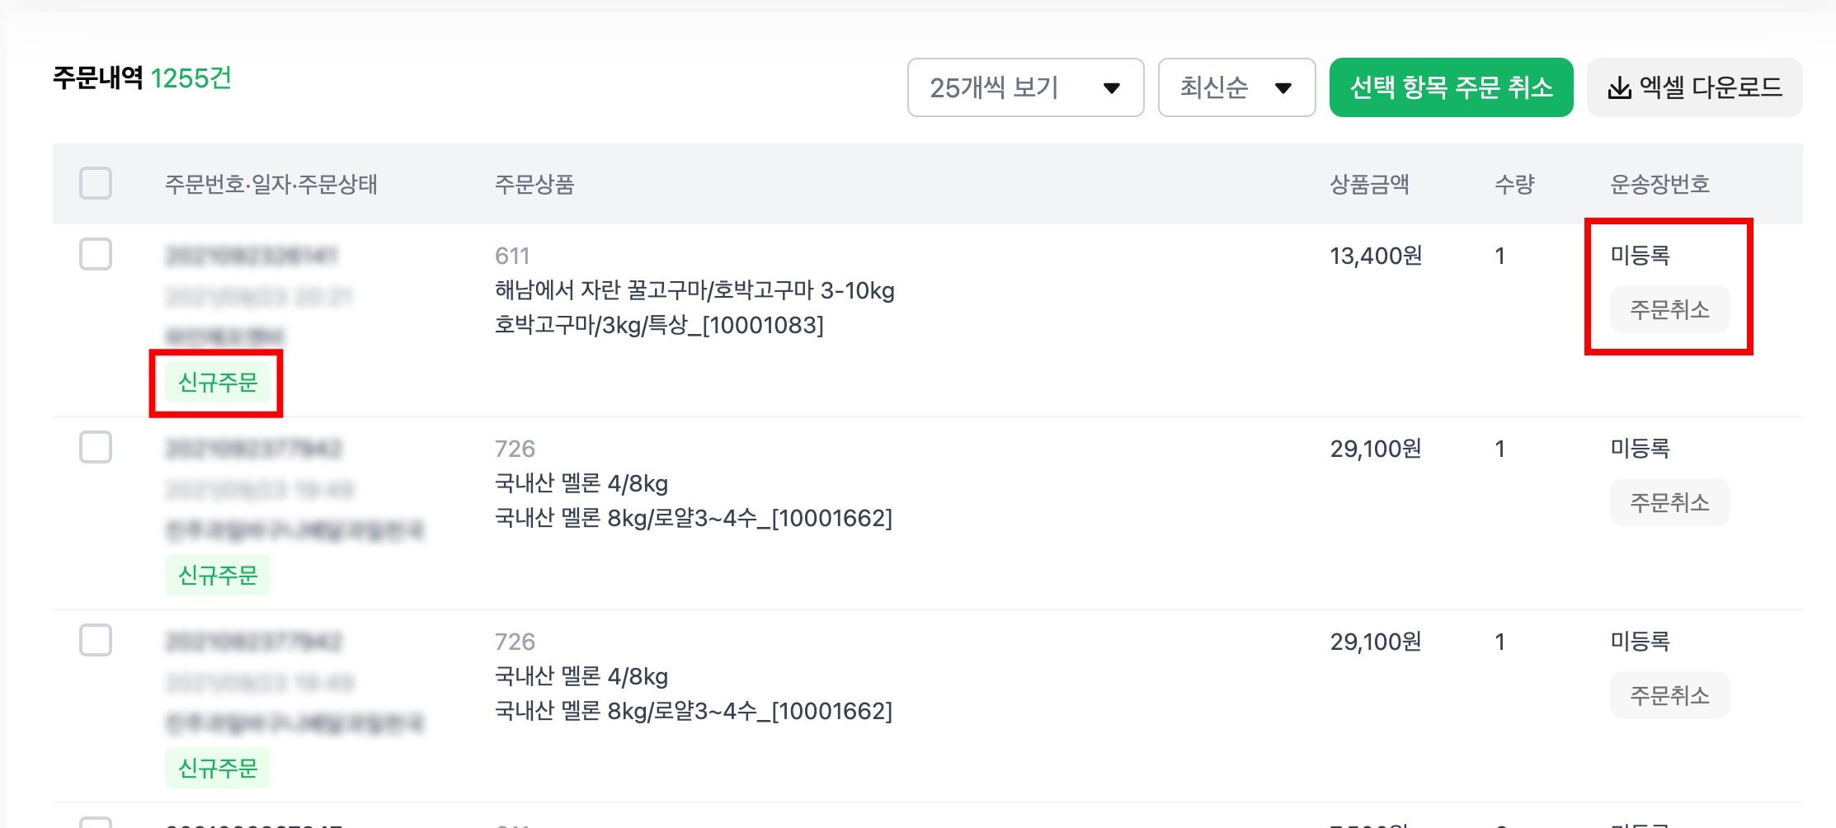Select the first 국내산 멜론 order checkbox
The height and width of the screenshot is (828, 1836).
(96, 447)
